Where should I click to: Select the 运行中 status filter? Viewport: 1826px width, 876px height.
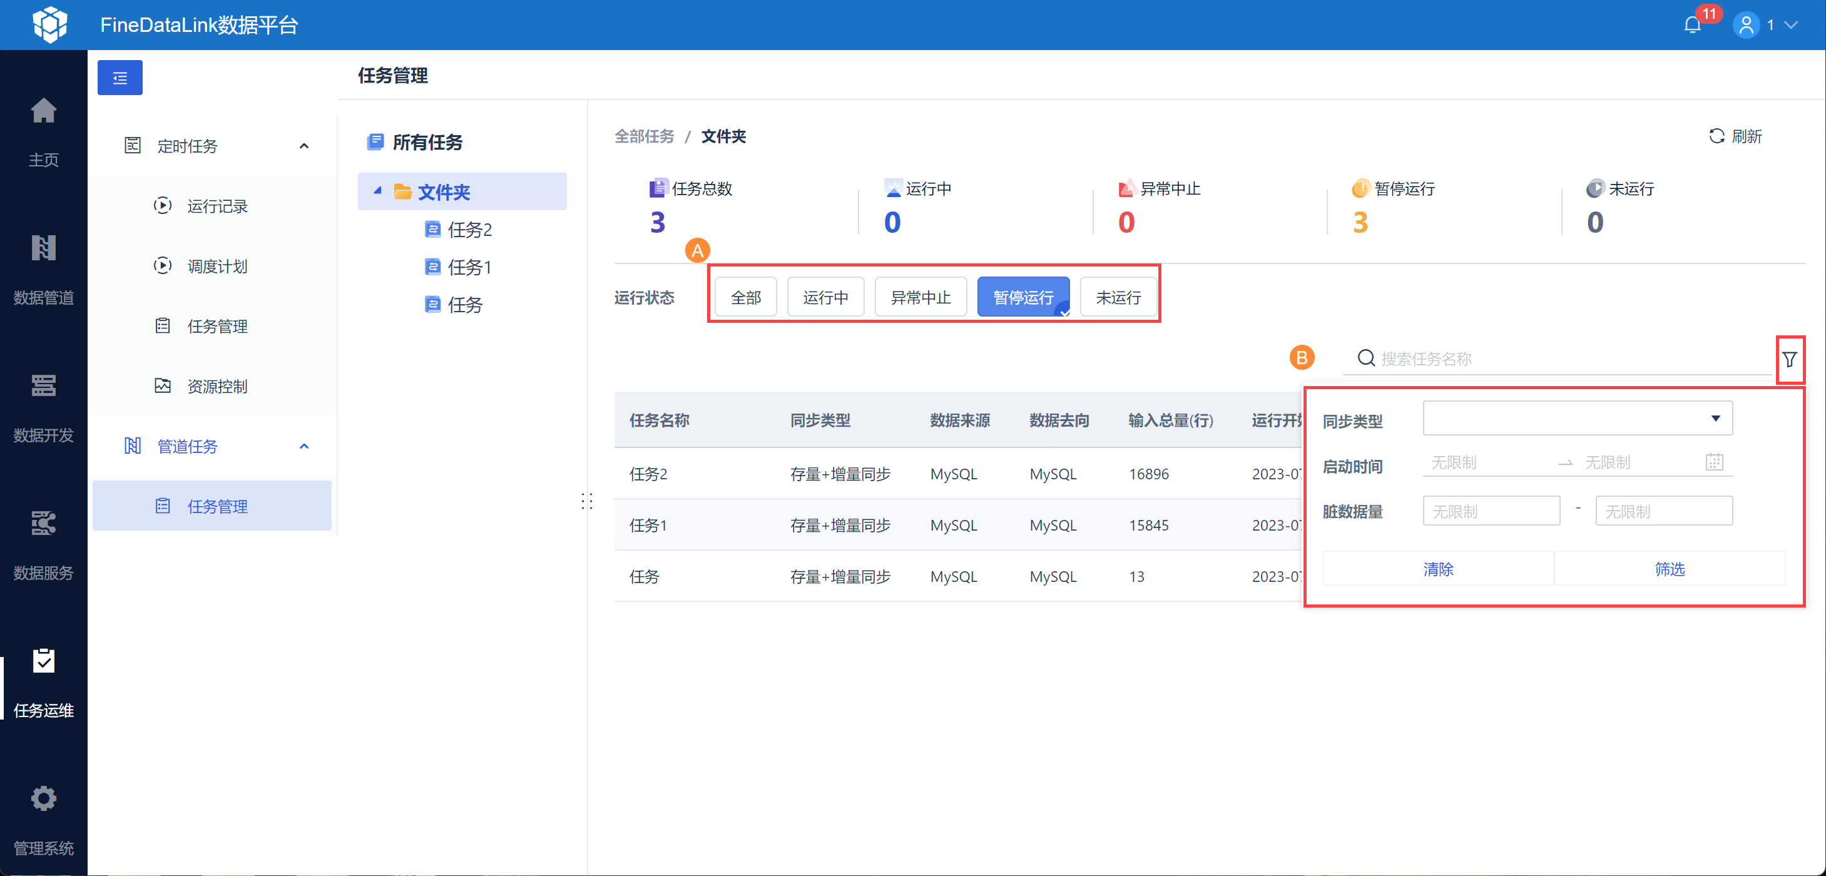coord(825,297)
